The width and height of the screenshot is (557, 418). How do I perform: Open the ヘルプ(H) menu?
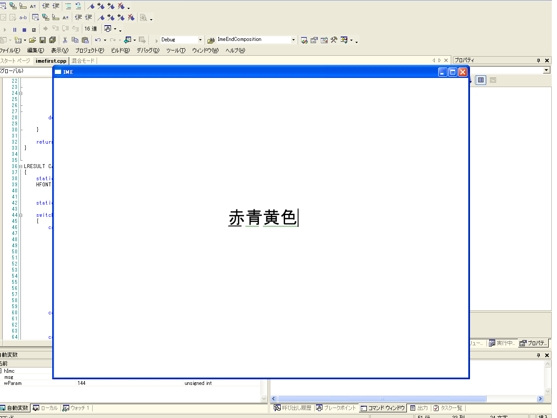[235, 51]
